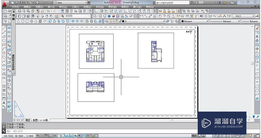Viewport: 261px width, 138px height.
Task: Click the keyword search input field
Action: (173, 2)
